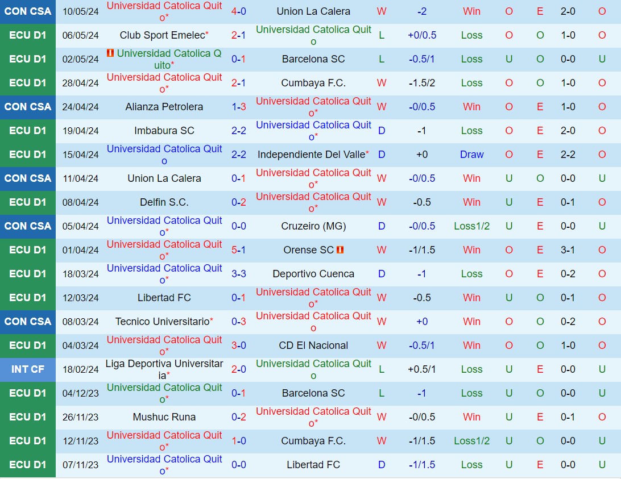Open Liga Deportiva Universitaria team link
Image resolution: width=621 pixels, height=479 pixels.
164,369
